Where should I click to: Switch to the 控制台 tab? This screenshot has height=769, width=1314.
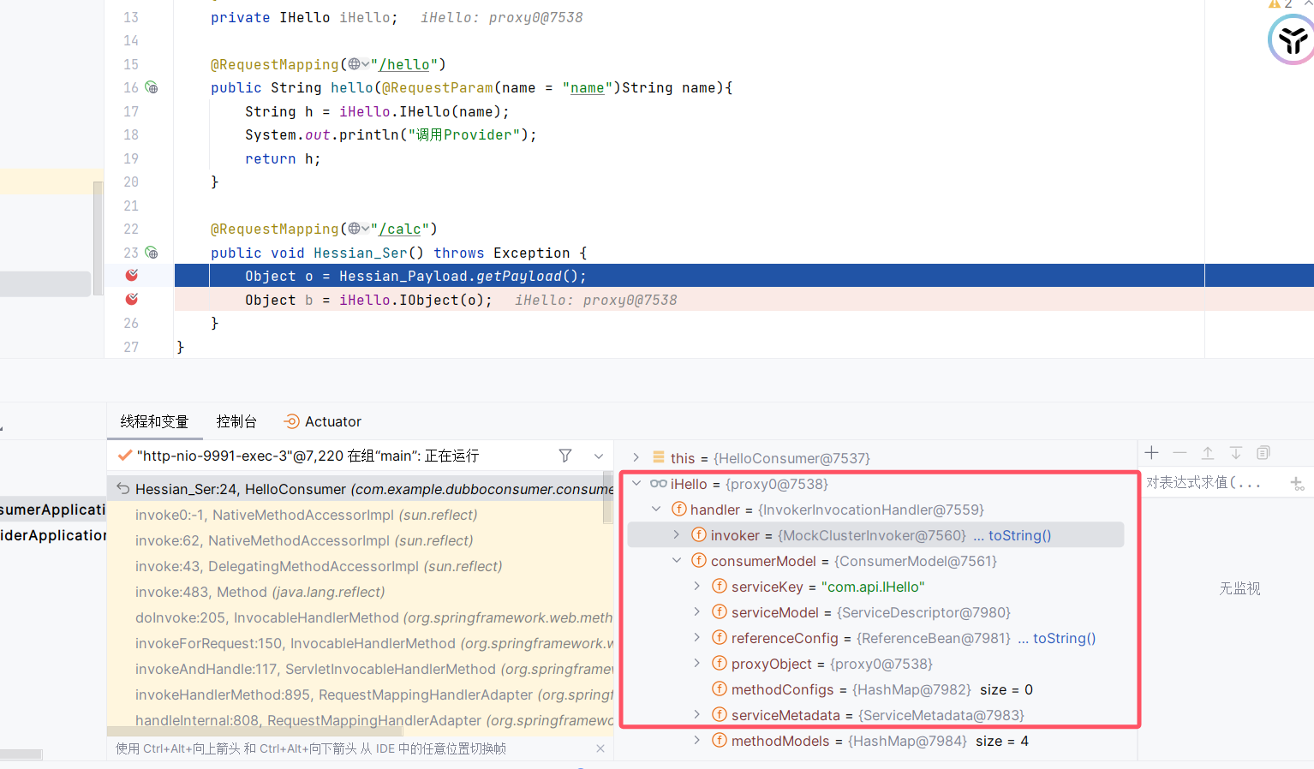[236, 421]
